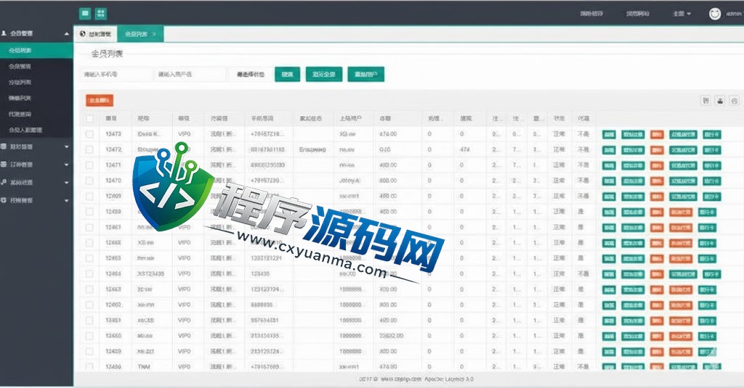Click the grid layout icon in the top bar
744x388 pixels.
100,13
